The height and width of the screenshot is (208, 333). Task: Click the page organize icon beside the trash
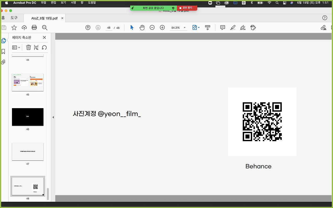[x=36, y=47]
